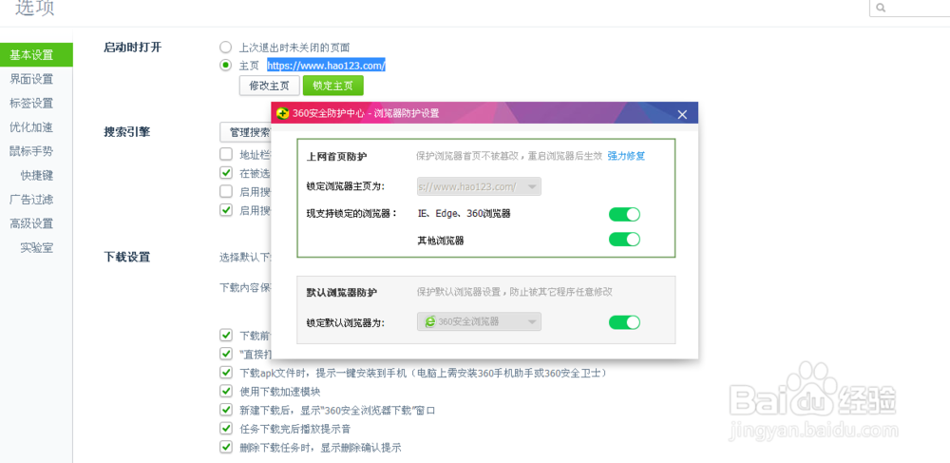Close the 360安全防护中心 dialog
The height and width of the screenshot is (463, 950).
coord(682,114)
